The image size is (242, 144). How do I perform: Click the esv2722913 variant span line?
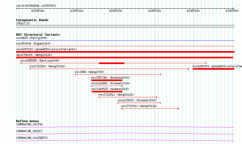tap(150, 109)
